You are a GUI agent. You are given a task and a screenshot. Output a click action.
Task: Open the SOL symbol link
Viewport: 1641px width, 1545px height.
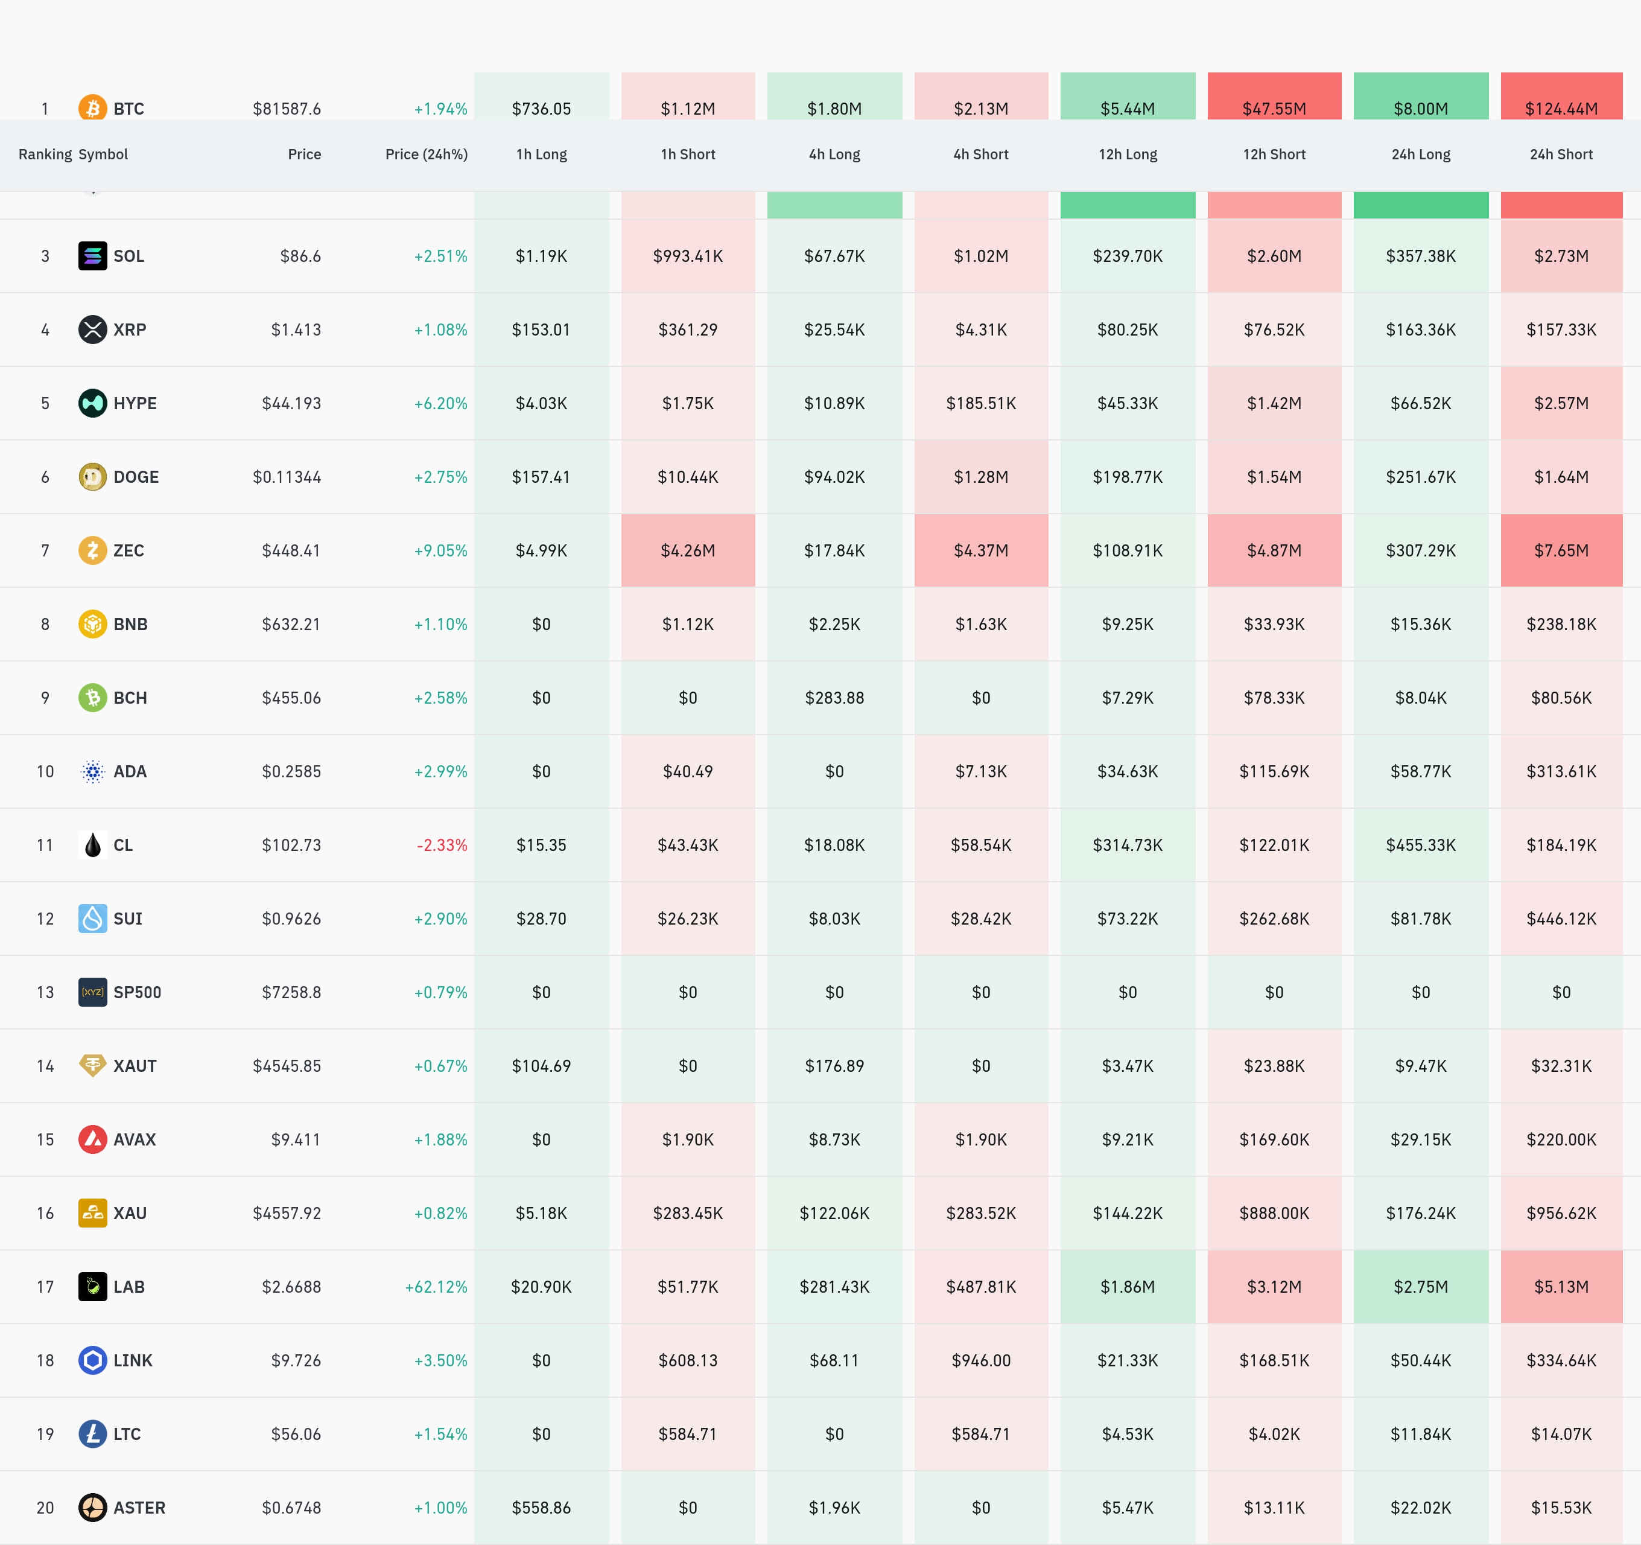[129, 256]
